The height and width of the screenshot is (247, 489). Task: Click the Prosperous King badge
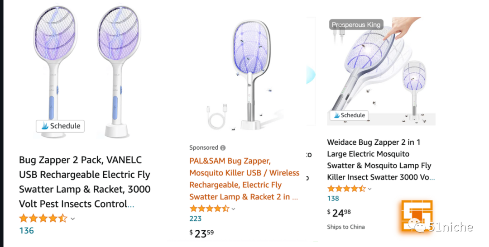coord(356,25)
